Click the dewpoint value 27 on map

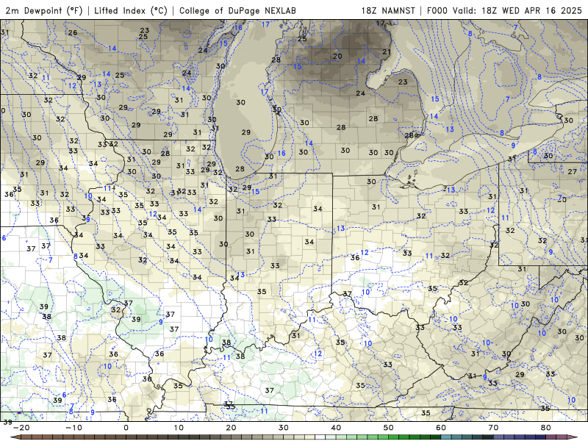(x=573, y=171)
